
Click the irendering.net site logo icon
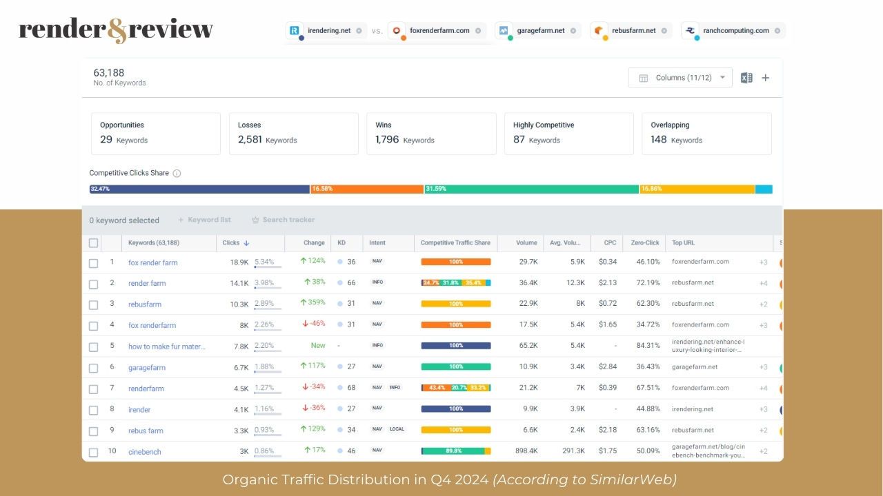pyautogui.click(x=295, y=30)
